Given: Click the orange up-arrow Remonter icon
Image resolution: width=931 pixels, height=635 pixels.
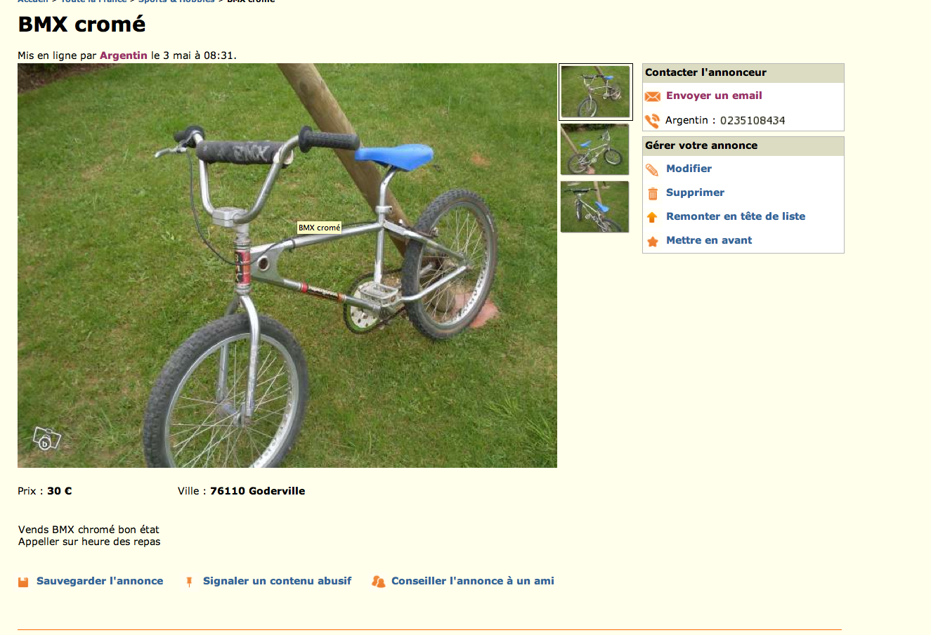Looking at the screenshot, I should (x=653, y=217).
